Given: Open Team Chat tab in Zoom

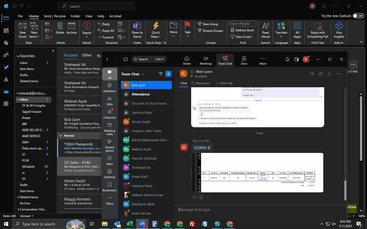Looking at the screenshot, I should tap(225, 60).
